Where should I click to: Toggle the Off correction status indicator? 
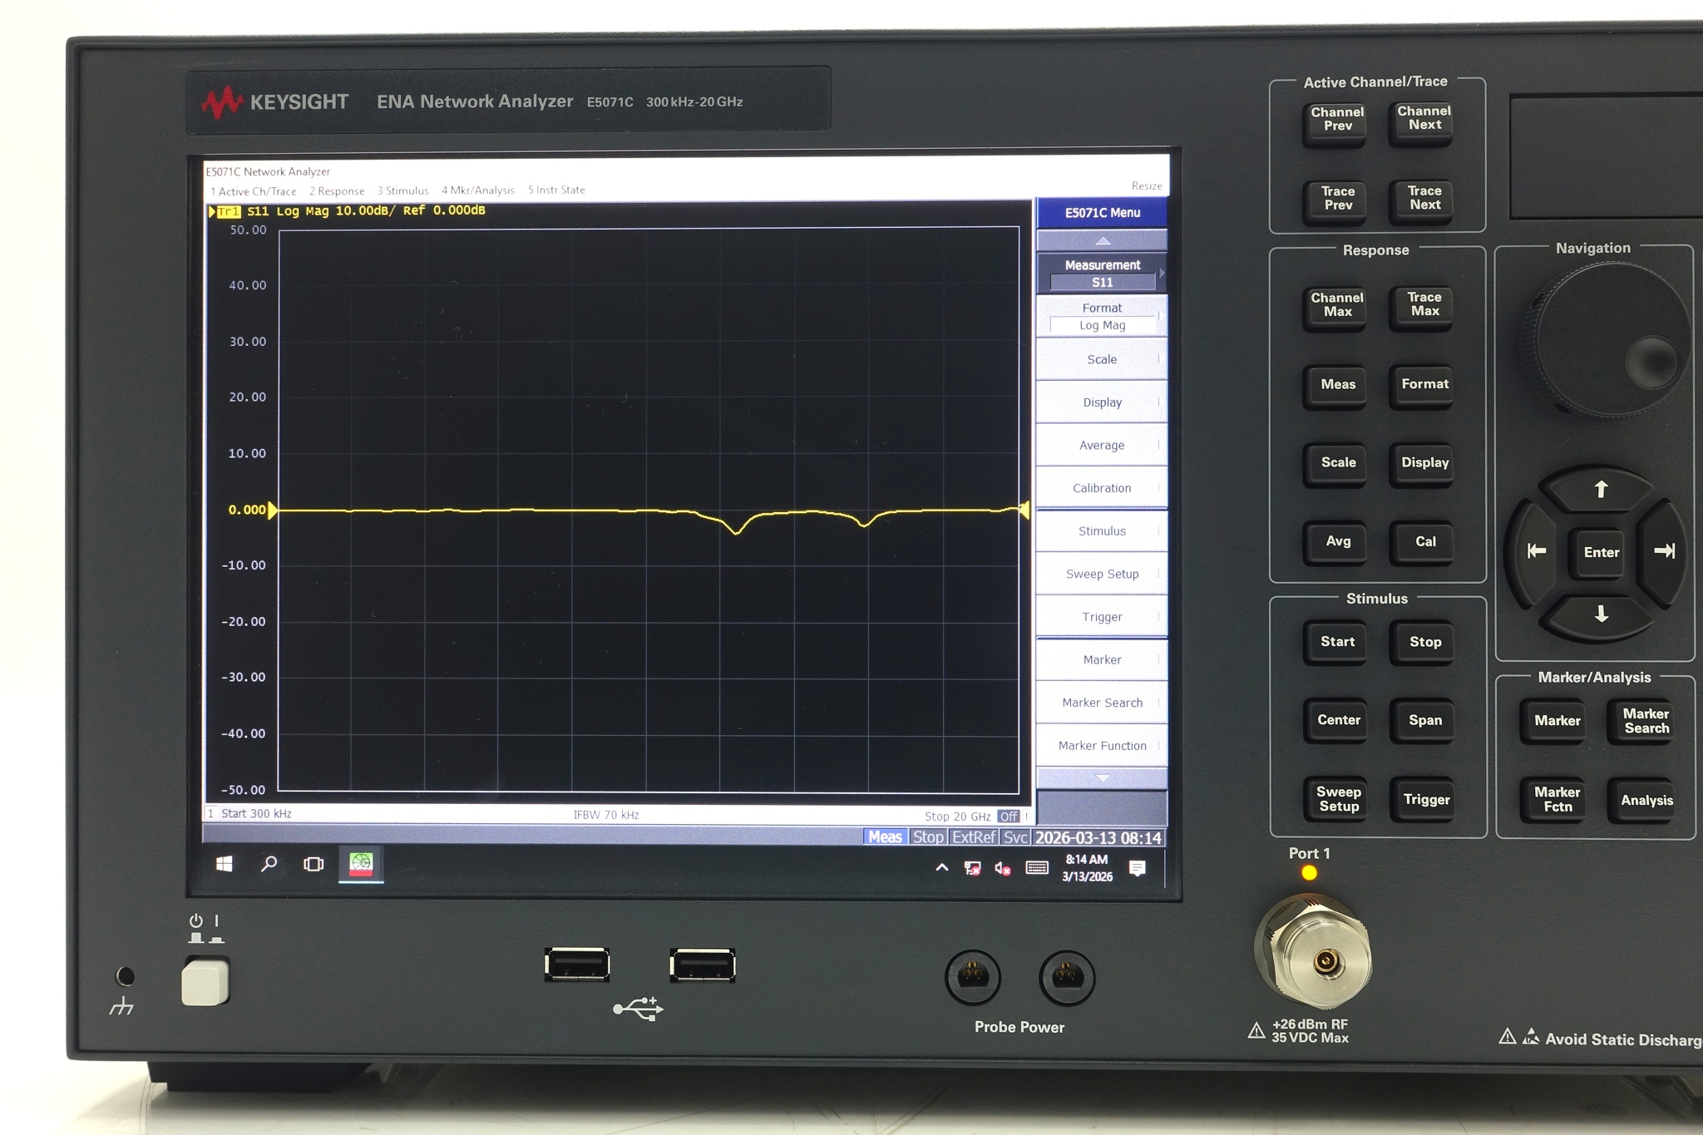(1009, 816)
